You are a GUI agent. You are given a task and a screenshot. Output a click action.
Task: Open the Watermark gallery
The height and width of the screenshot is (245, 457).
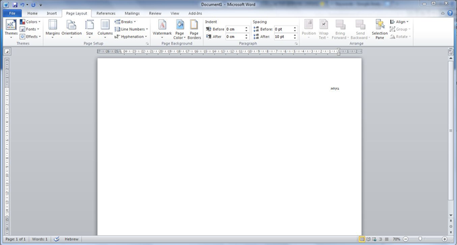click(162, 29)
